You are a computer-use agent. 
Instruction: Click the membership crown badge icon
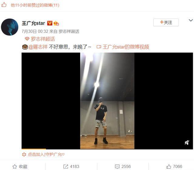pos(56,23)
